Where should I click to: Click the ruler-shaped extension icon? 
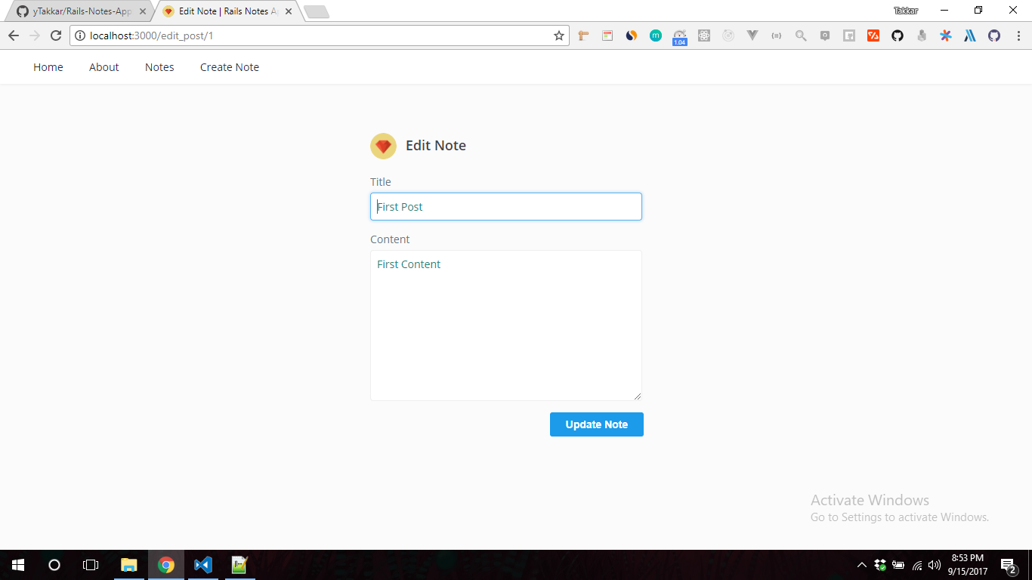click(x=583, y=35)
